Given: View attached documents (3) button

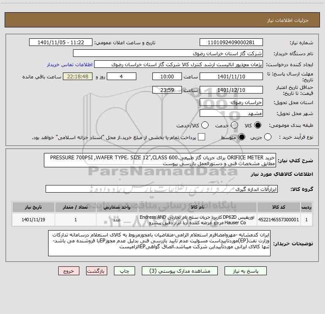Looking at the screenshot, I should [x=180, y=271].
